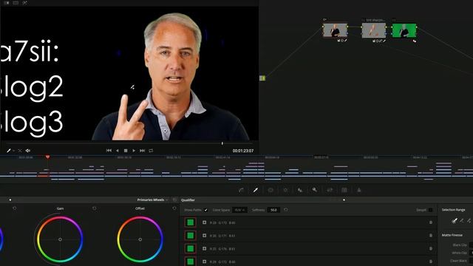Jump to first frame in viewer
The image size is (473, 266).
pyautogui.click(x=109, y=151)
